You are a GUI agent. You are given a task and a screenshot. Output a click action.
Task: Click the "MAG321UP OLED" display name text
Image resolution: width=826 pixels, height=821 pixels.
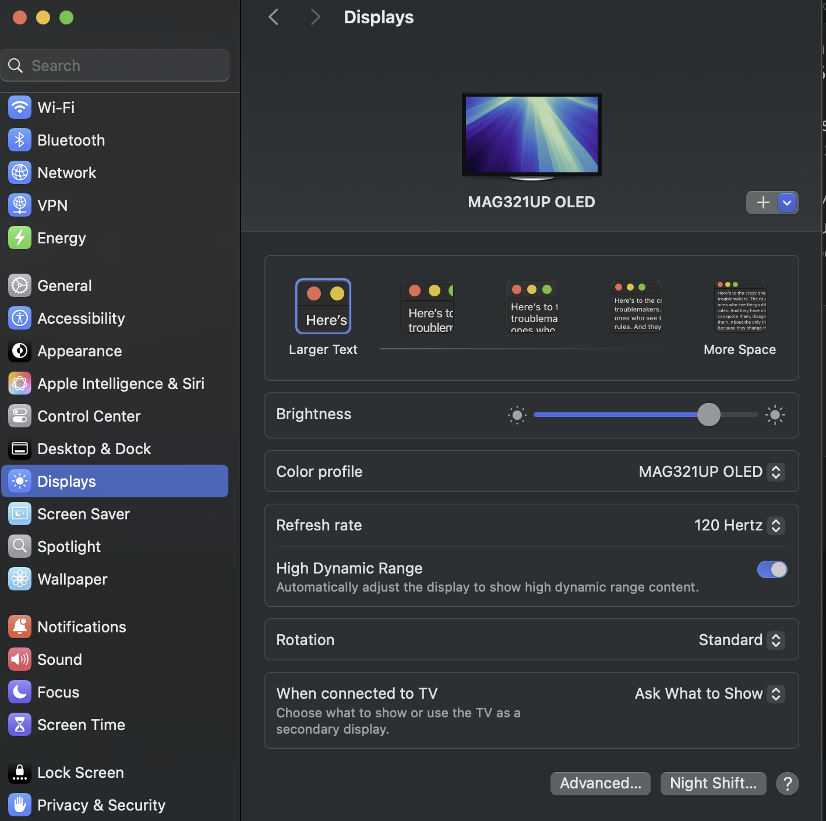pos(532,202)
